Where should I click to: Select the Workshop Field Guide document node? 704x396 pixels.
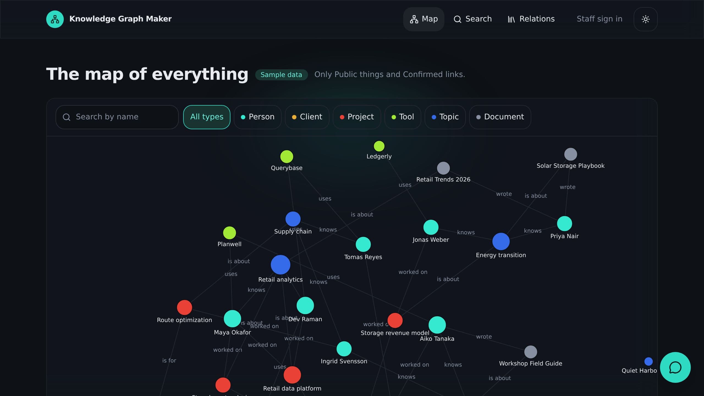tap(530, 352)
